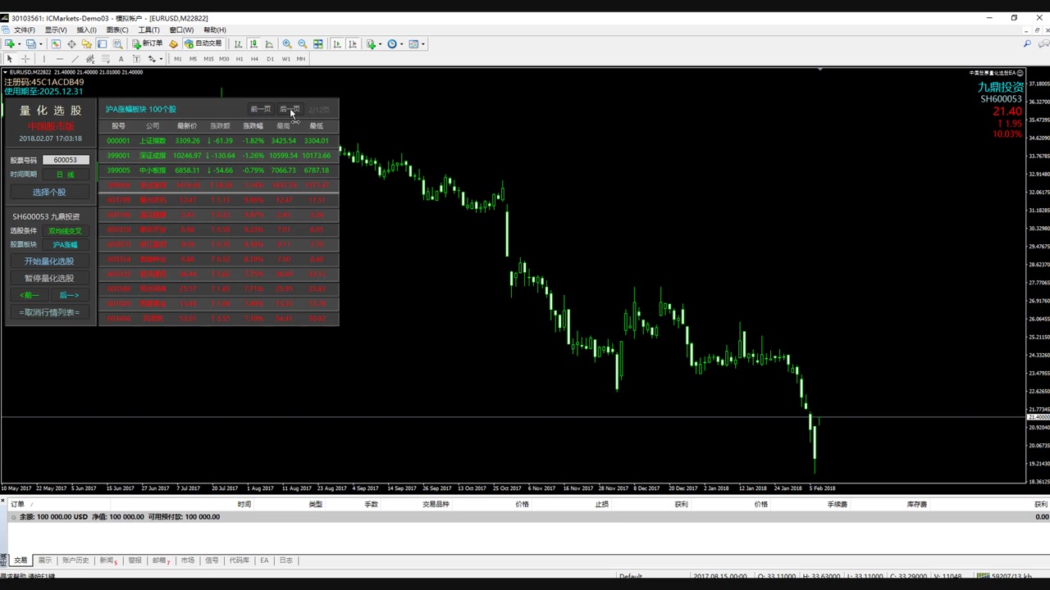
Task: Click the zoom in magnifier icon
Action: (x=287, y=44)
